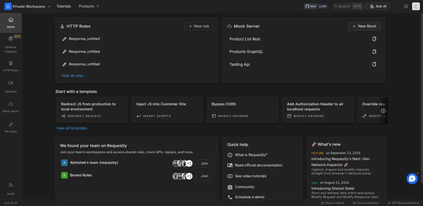Screen dimensions: 423x206
Task: Open See video tutorials link
Action: point(247,176)
